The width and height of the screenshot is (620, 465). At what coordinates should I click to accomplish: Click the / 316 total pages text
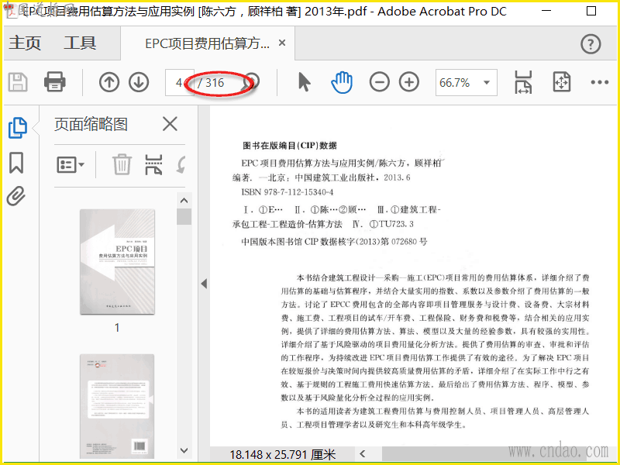pyautogui.click(x=211, y=83)
